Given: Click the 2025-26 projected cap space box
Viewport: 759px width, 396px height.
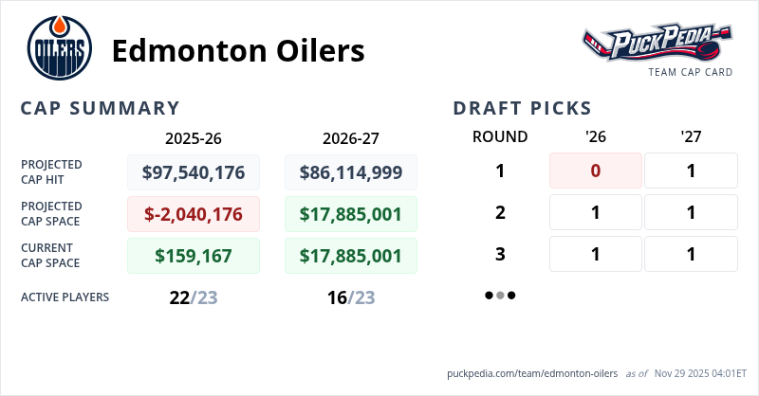Looking at the screenshot, I should click(x=194, y=213).
